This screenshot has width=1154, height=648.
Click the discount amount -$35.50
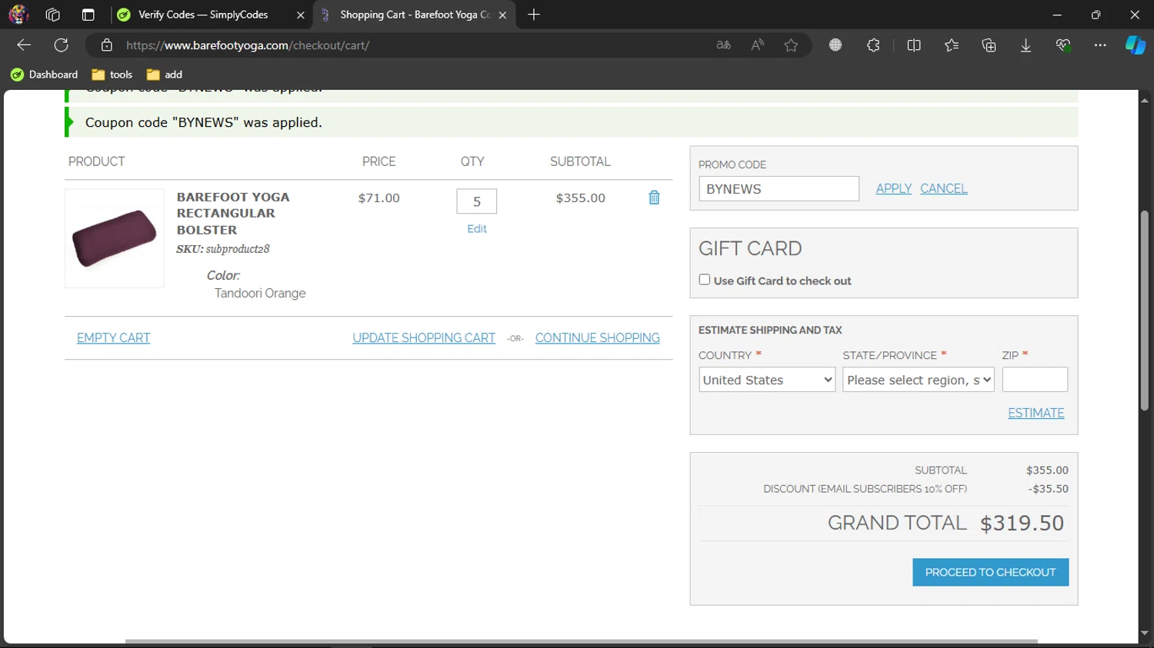[1048, 489]
